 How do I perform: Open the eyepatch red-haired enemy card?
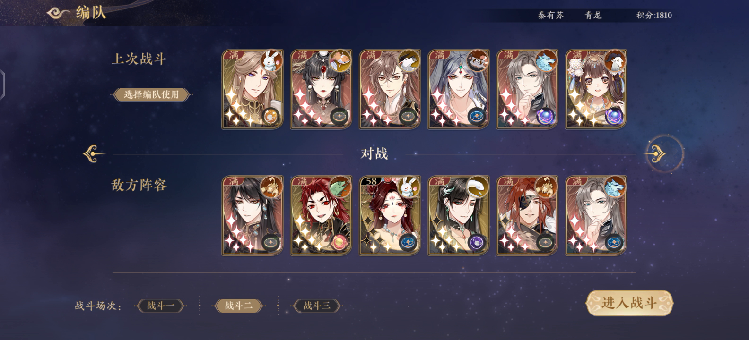[527, 215]
